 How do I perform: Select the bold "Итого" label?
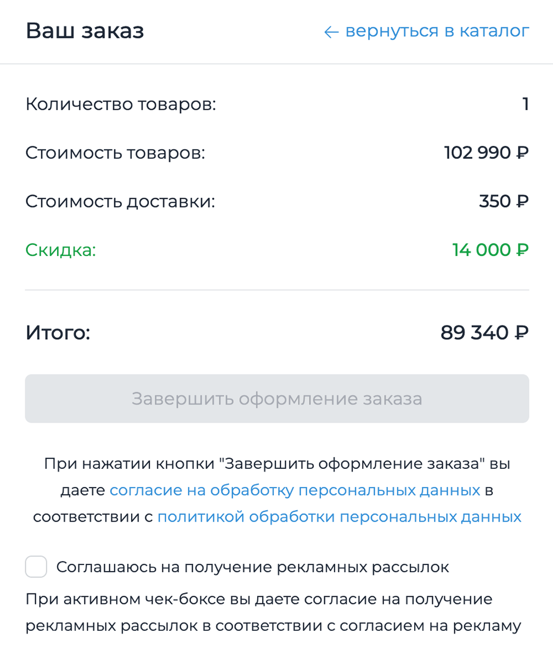(x=57, y=332)
